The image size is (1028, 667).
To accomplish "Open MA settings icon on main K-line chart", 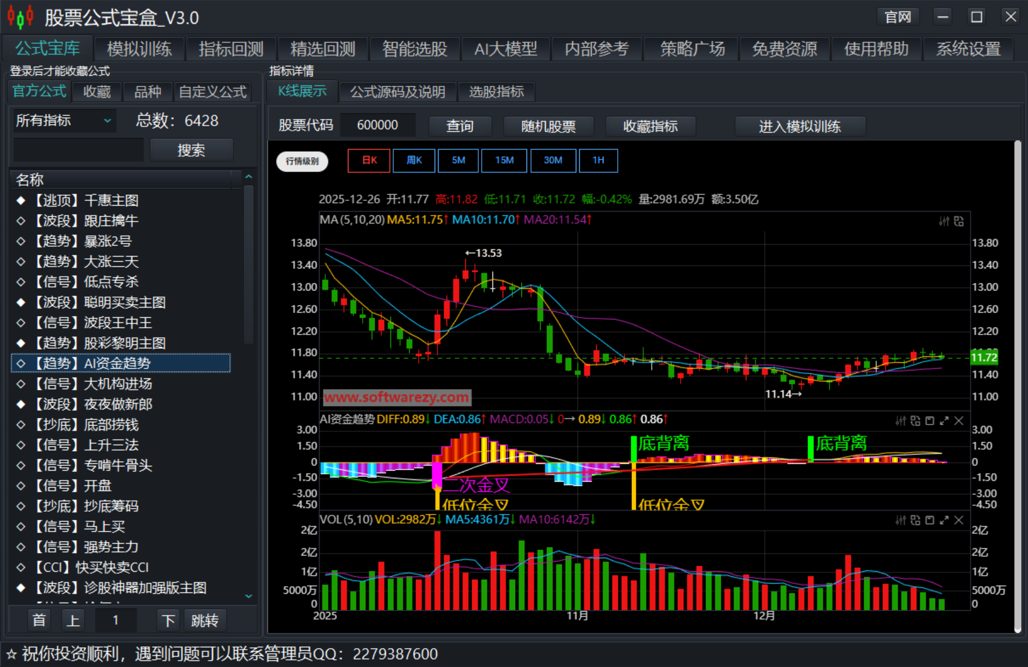I will (944, 221).
